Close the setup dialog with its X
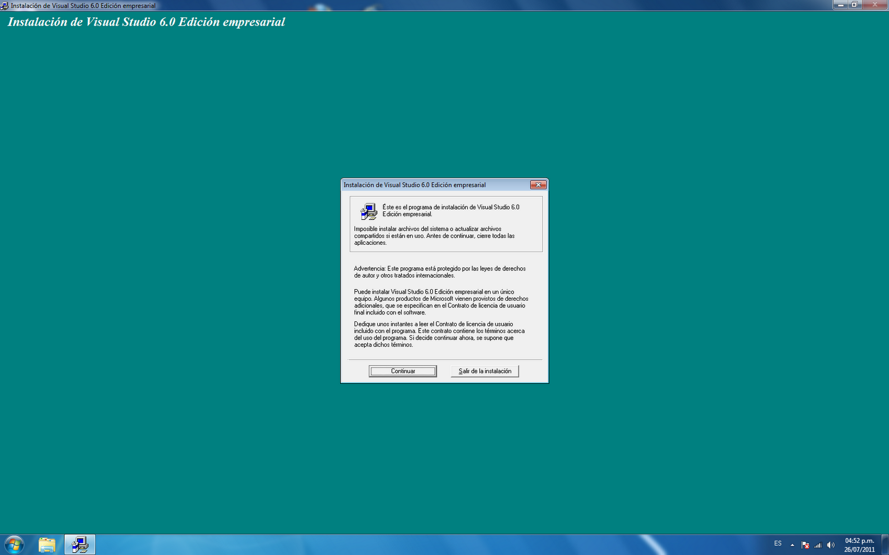This screenshot has width=889, height=555. pos(538,185)
